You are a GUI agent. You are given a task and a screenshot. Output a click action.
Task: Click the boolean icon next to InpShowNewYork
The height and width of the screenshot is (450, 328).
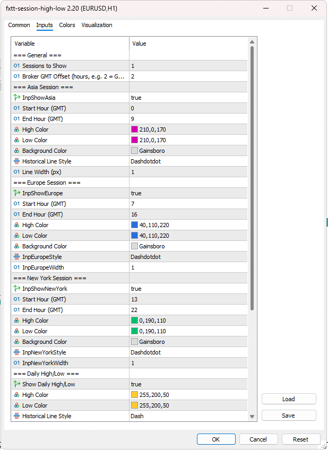click(x=16, y=289)
